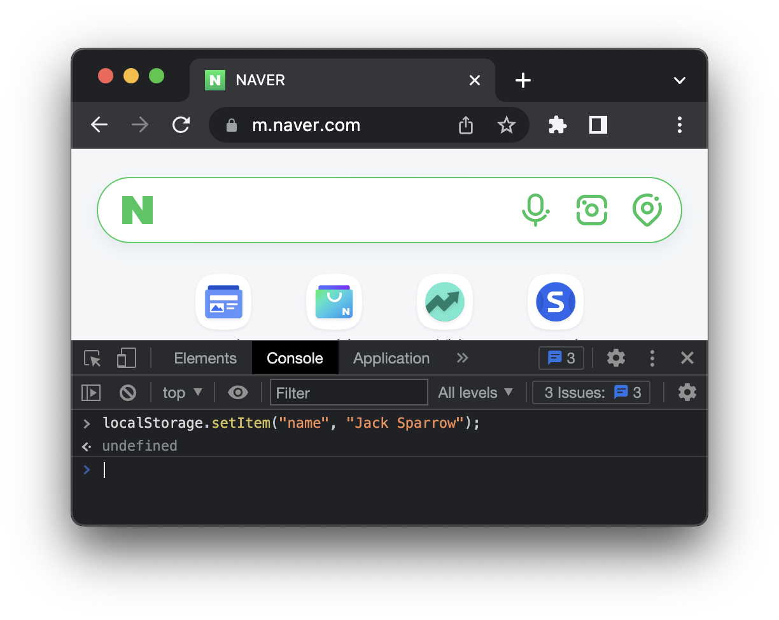Open the 3 messages issues badge

point(561,358)
